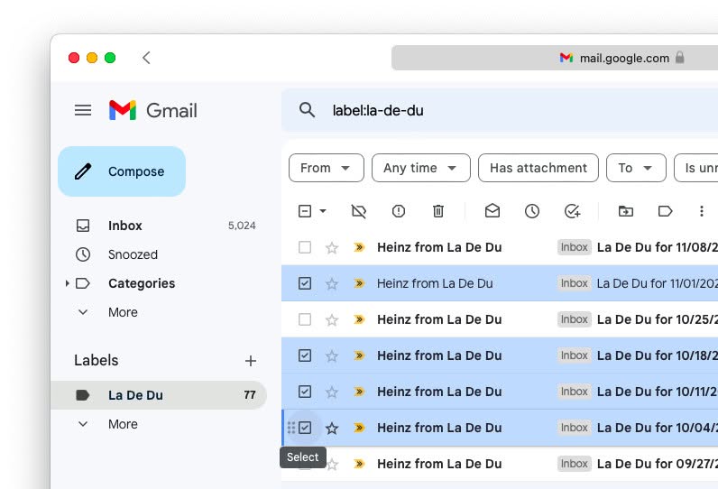
Task: Click the Gmail logo
Action: [x=153, y=110]
